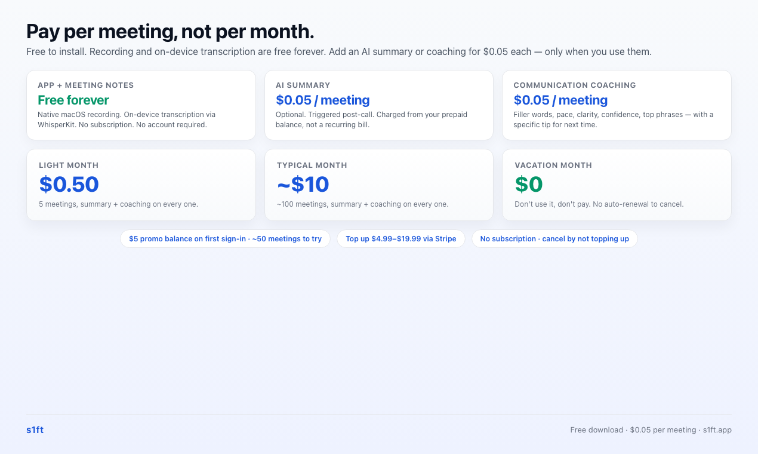
Task: Click the "Vacation Month" card label
Action: (553, 165)
